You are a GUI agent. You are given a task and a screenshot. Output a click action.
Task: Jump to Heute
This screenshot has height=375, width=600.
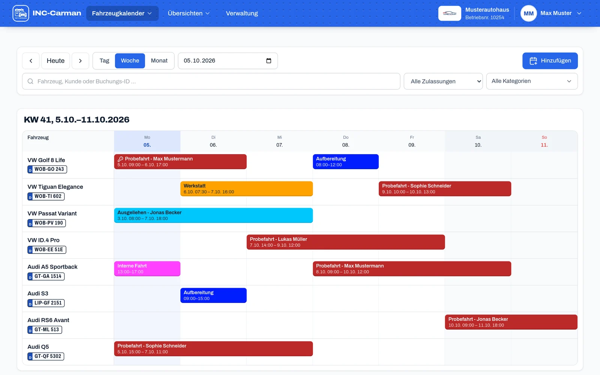tap(55, 61)
